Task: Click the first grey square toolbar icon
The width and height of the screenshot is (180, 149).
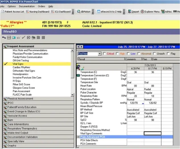Action: click(x=38, y=38)
